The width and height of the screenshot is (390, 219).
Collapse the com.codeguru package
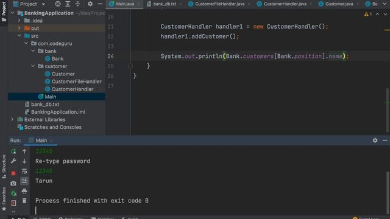26,43
